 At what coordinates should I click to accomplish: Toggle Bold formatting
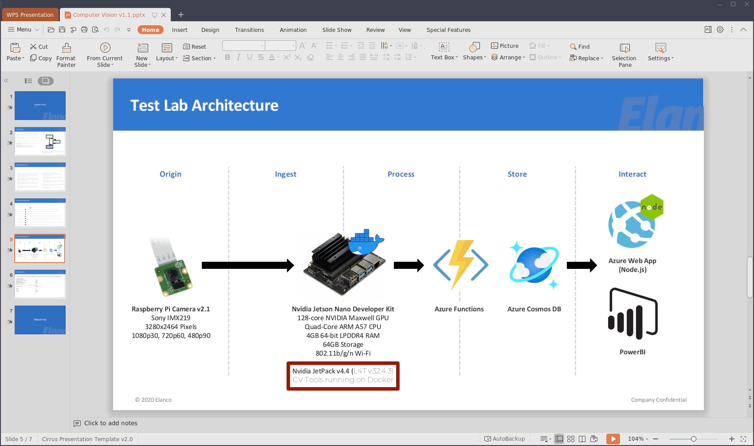click(x=228, y=57)
